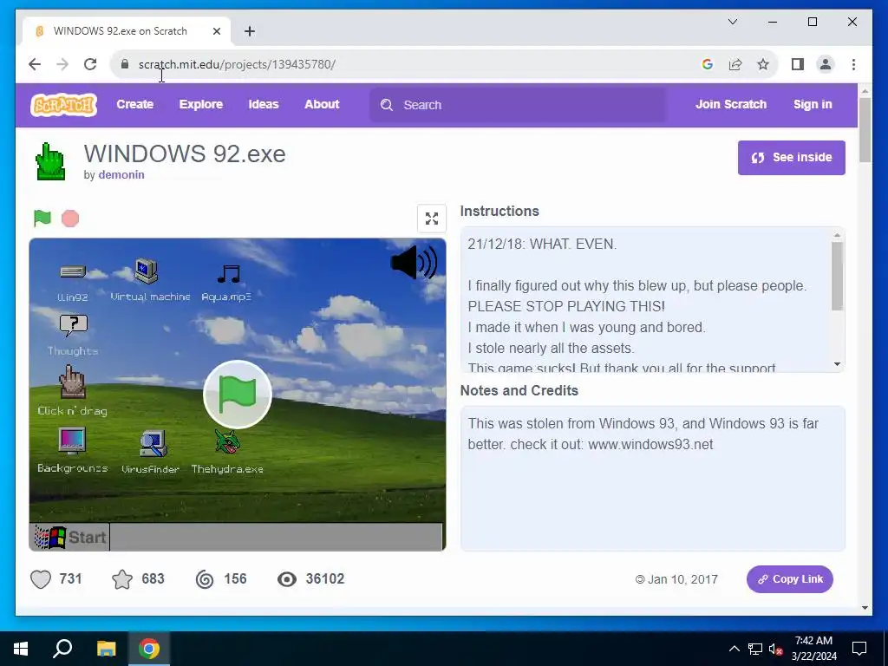
Task: Open the Create menu item
Action: tap(134, 104)
